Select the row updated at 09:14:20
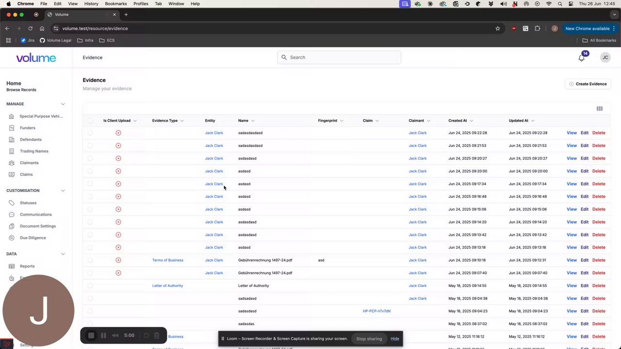 pos(90,222)
